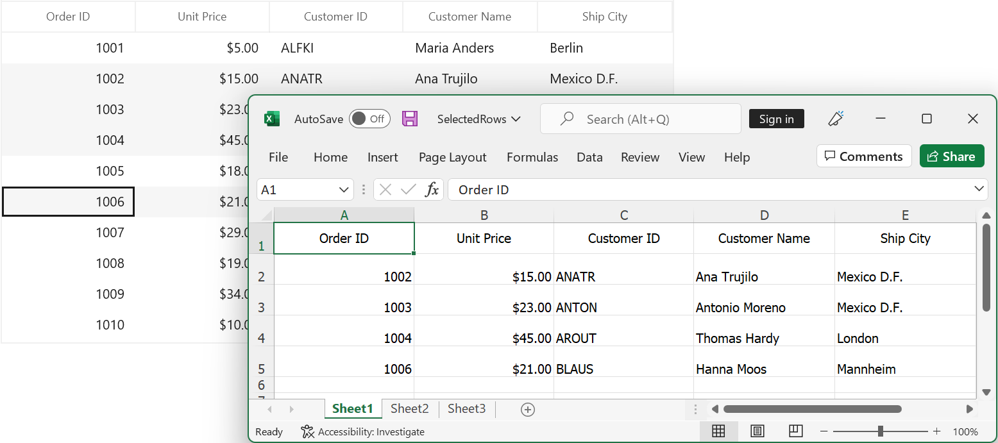The width and height of the screenshot is (998, 443).
Task: Open the Formulas ribbon tab
Action: click(x=532, y=157)
